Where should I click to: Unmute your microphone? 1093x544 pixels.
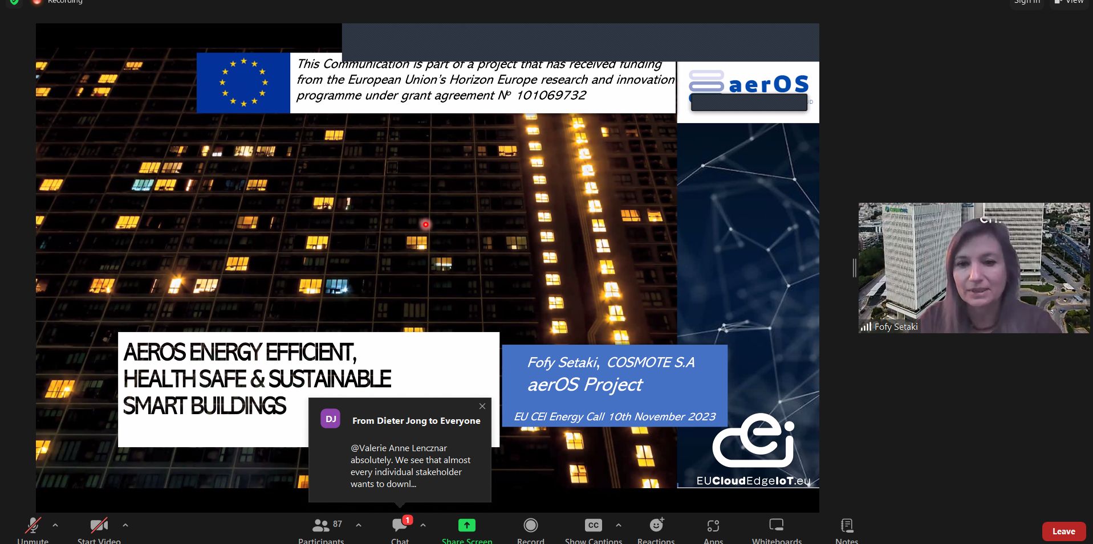[32, 527]
